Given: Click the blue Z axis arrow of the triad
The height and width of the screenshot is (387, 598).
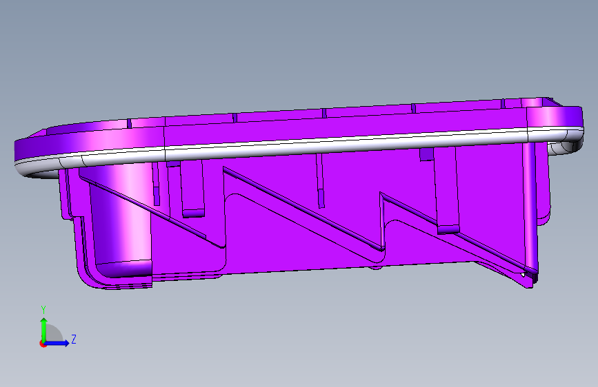Looking at the screenshot, I should (x=57, y=343).
